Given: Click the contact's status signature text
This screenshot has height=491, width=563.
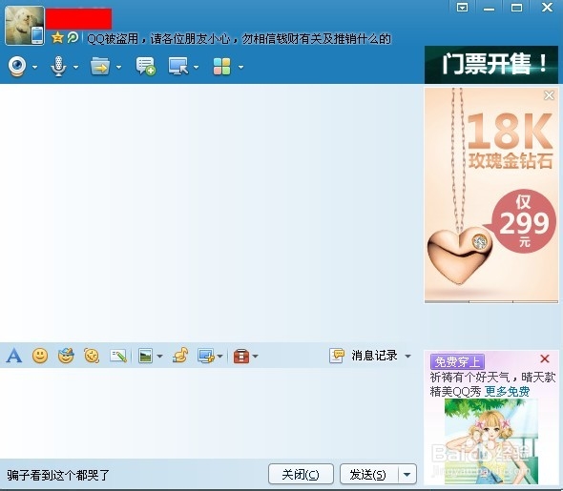Looking at the screenshot, I should coord(240,38).
